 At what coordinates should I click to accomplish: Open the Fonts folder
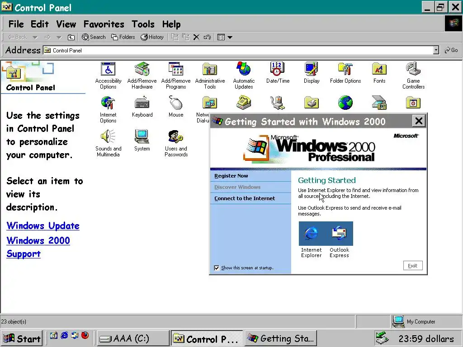pyautogui.click(x=379, y=73)
